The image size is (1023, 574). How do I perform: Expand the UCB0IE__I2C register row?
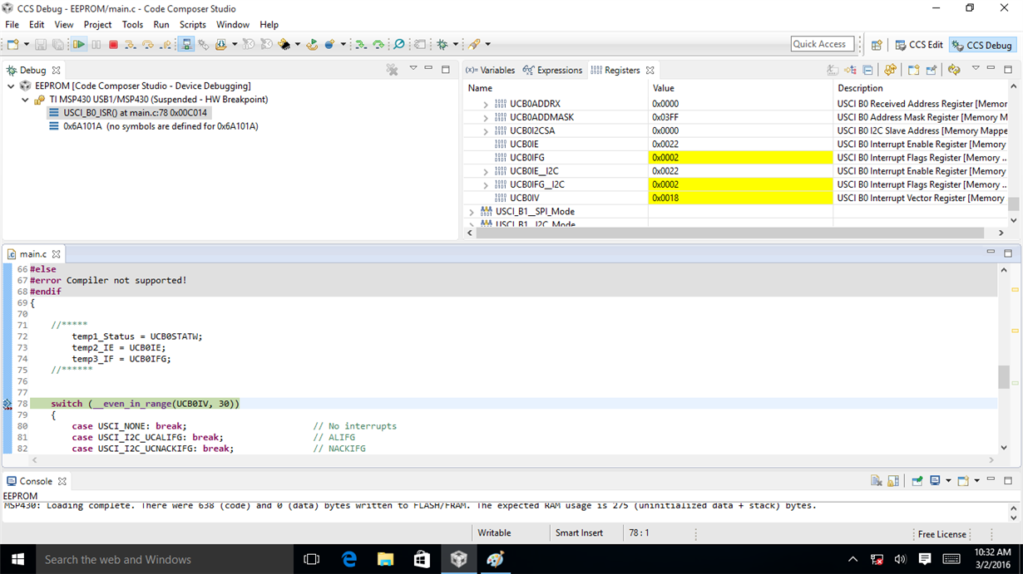[x=486, y=171]
